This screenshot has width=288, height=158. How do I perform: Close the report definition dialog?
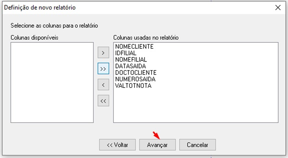(x=278, y=8)
